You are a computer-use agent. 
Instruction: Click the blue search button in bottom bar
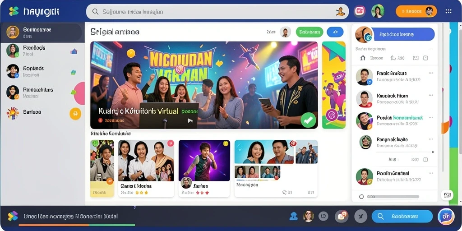(x=402, y=216)
